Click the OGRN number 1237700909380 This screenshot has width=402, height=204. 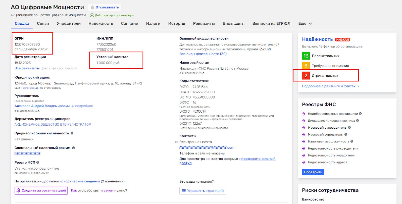[x=27, y=44]
